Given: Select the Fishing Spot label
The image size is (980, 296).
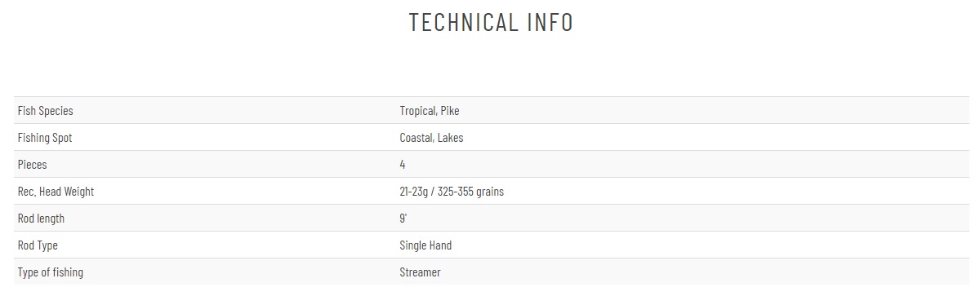Looking at the screenshot, I should point(45,138).
